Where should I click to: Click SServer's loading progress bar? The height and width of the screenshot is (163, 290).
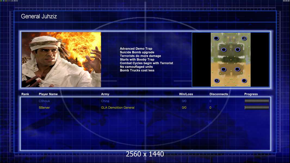(257, 107)
